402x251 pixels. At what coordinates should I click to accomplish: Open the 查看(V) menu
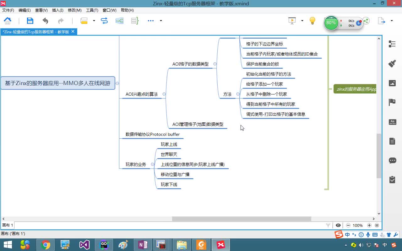pyautogui.click(x=41, y=10)
